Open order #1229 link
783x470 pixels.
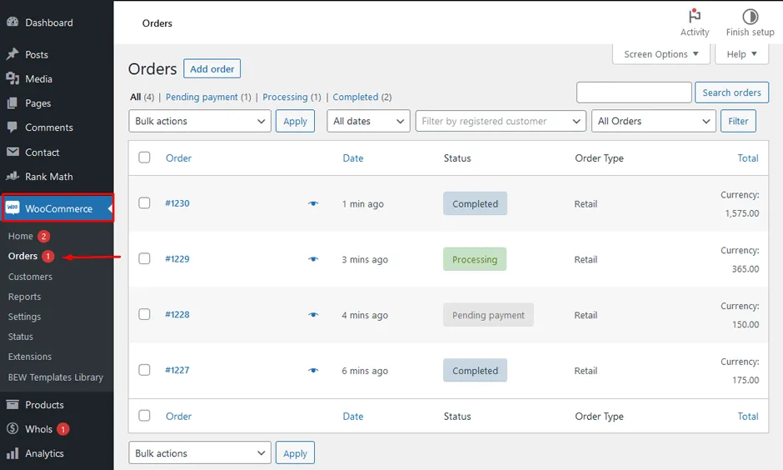tap(177, 258)
